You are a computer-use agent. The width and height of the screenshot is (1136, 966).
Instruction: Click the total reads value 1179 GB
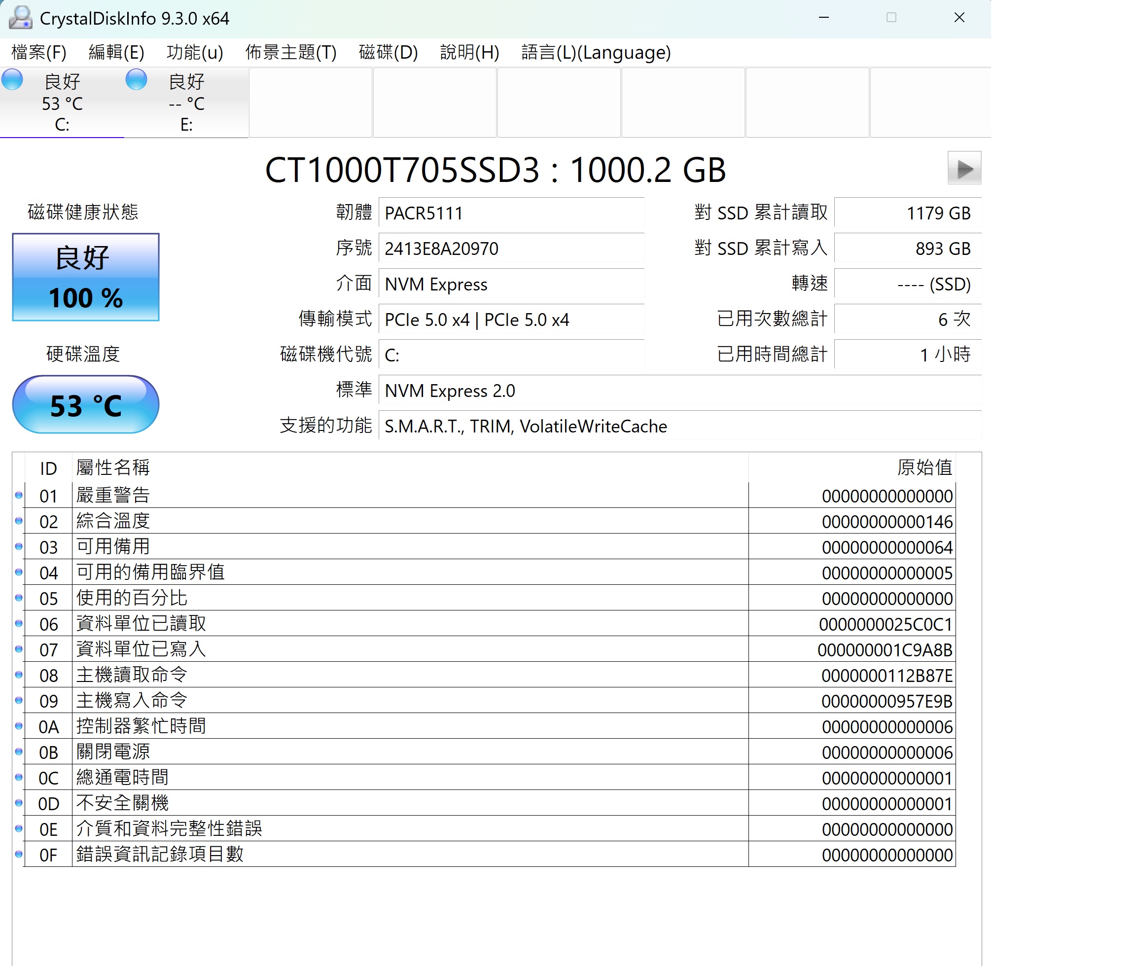coord(908,213)
